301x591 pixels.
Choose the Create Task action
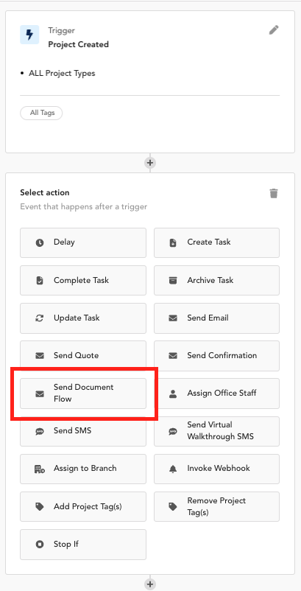pyautogui.click(x=216, y=242)
